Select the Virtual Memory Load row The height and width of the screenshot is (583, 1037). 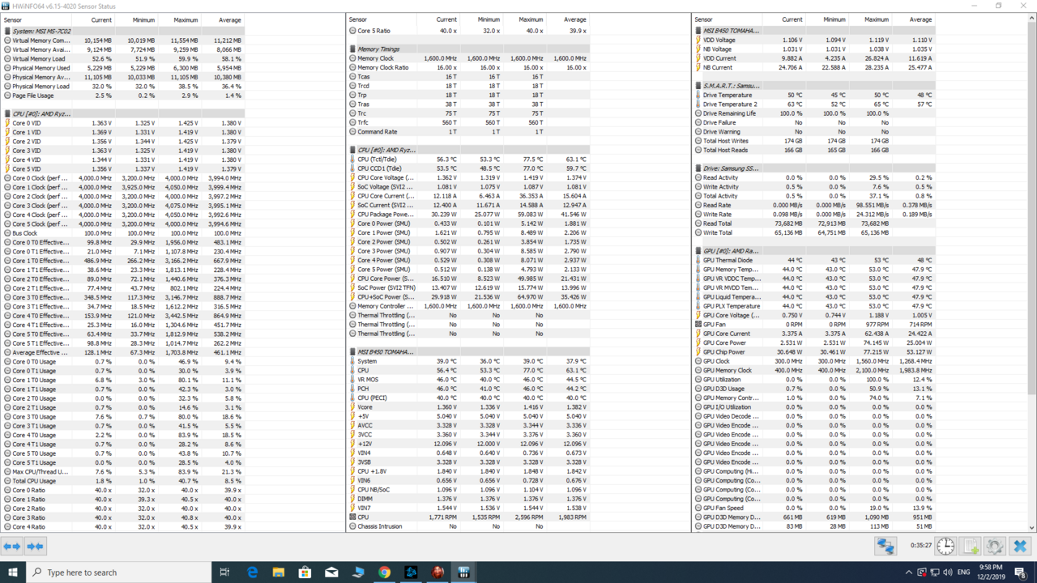[122, 59]
